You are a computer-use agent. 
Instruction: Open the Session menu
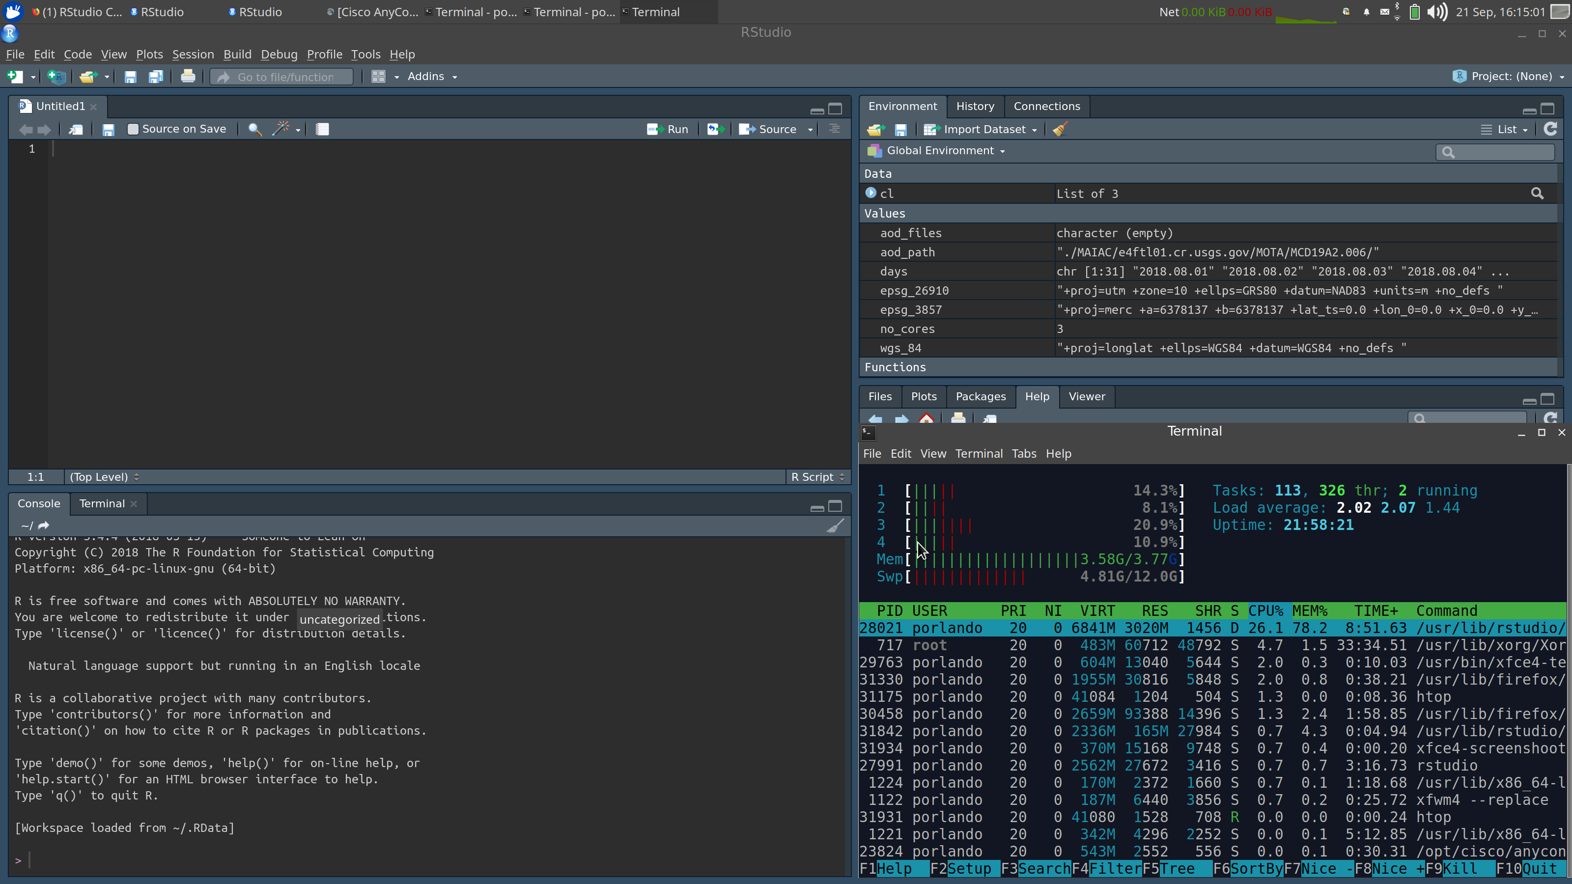tap(193, 55)
